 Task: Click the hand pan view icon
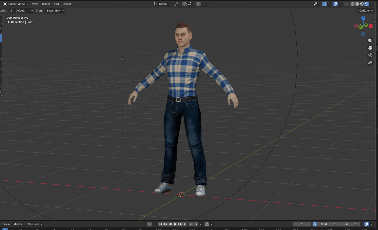[x=370, y=48]
